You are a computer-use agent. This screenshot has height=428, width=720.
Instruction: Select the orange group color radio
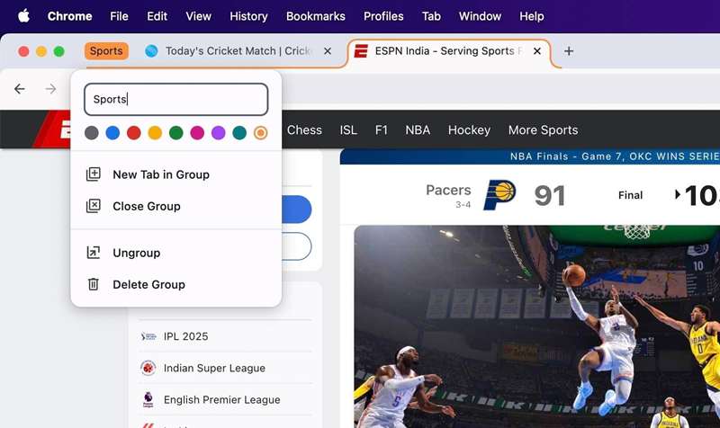[x=260, y=133]
